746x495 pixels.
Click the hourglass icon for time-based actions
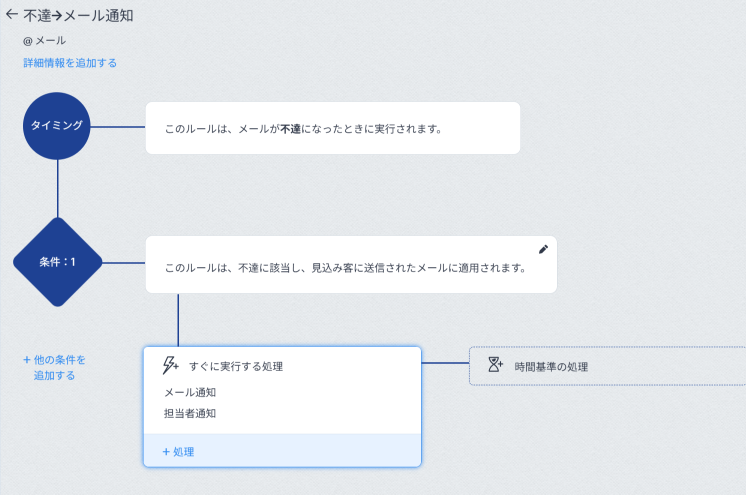pyautogui.click(x=495, y=364)
